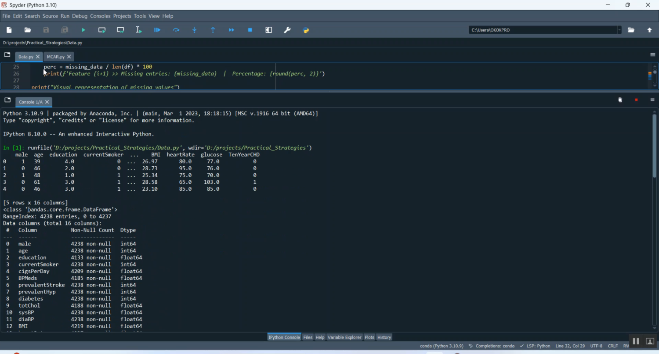Close the Data.py tab
This screenshot has width=659, height=354.
[x=38, y=57]
